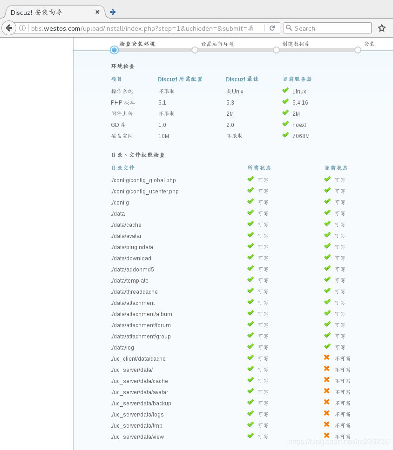
Task: Click the 创建数据库 step circle
Action: tap(276, 50)
